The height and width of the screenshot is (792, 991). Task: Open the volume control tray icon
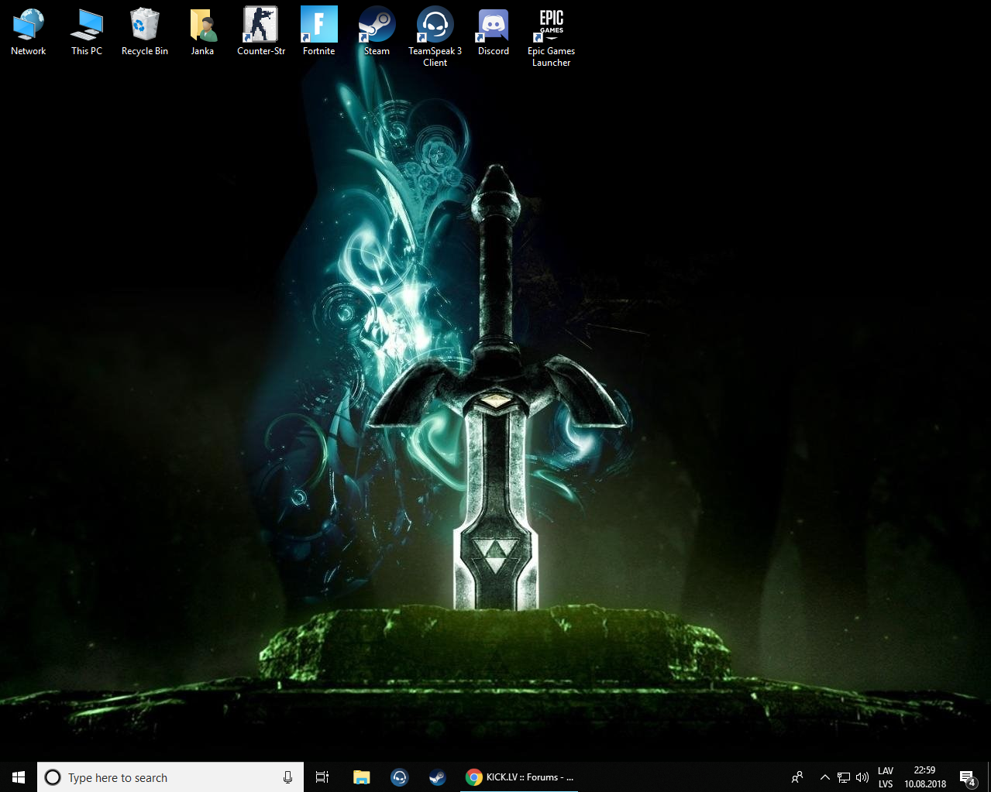pyautogui.click(x=862, y=777)
